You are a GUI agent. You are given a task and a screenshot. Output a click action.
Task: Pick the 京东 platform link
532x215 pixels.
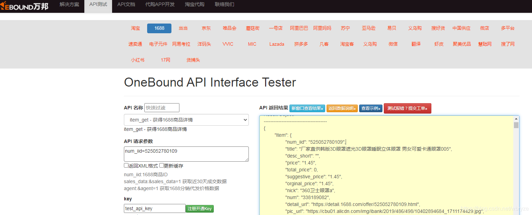[206, 28]
